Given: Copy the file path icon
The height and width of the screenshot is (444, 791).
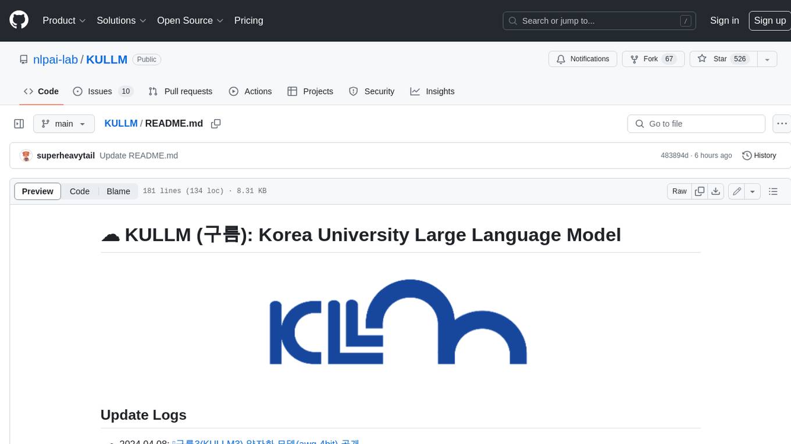Looking at the screenshot, I should click(216, 124).
